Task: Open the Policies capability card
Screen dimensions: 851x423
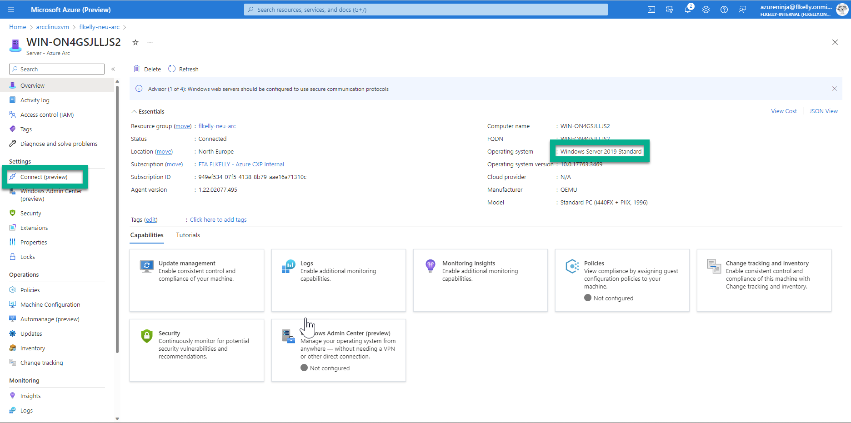Action: pos(622,280)
